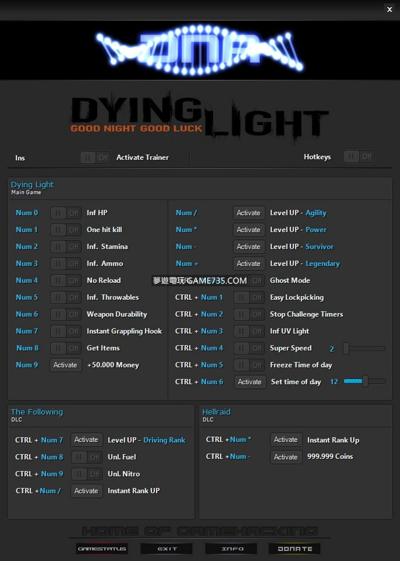Image resolution: width=400 pixels, height=561 pixels.
Task: Enable One hit kill switch
Action: click(x=66, y=230)
